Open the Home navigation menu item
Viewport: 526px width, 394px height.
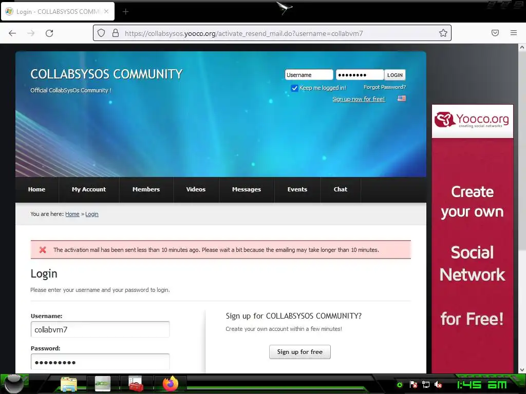pyautogui.click(x=36, y=189)
